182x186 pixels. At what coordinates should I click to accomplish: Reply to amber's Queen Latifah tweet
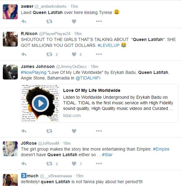[x=24, y=21]
